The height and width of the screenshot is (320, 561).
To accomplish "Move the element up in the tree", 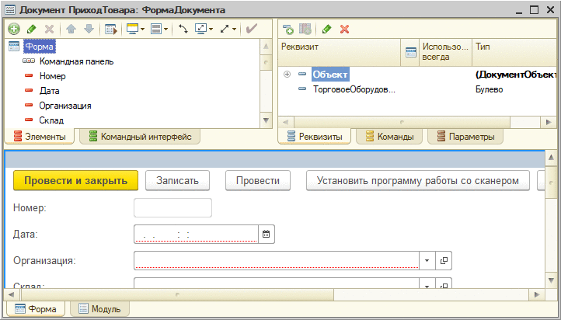I will (71, 29).
